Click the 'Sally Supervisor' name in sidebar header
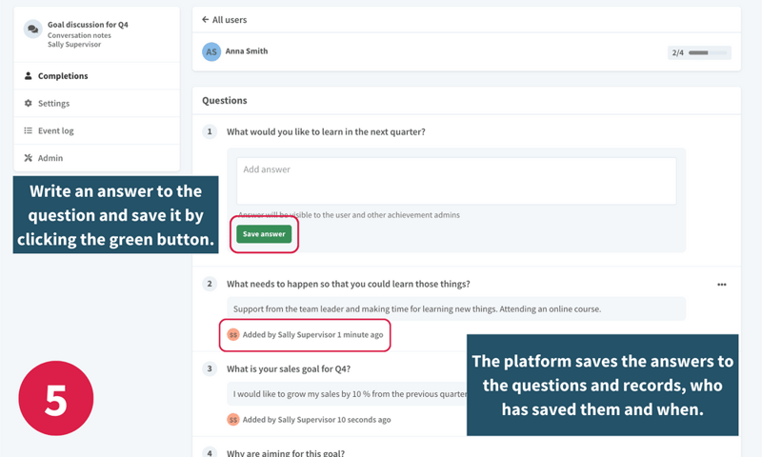The image size is (762, 457). pyautogui.click(x=74, y=44)
